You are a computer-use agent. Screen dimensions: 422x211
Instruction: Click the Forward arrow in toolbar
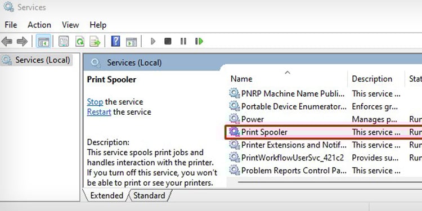(22, 42)
